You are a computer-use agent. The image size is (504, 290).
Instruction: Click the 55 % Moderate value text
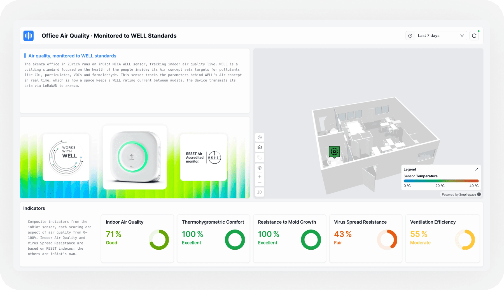coord(420,237)
